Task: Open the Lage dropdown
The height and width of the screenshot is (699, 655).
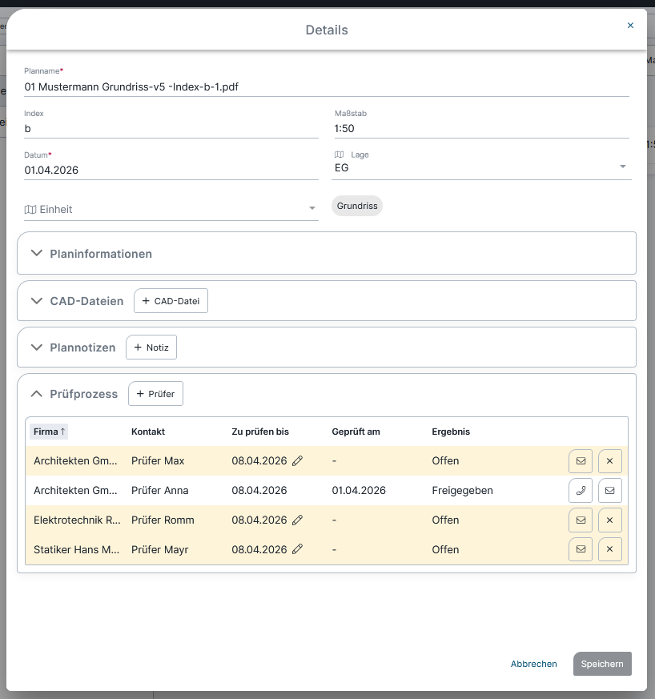Action: [622, 167]
